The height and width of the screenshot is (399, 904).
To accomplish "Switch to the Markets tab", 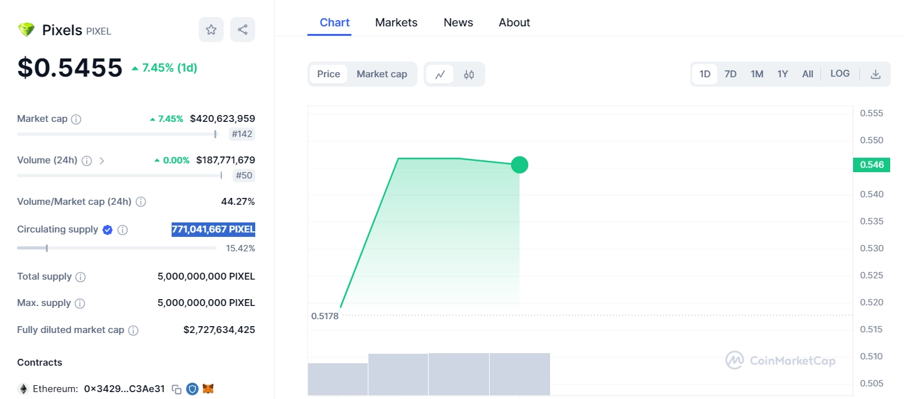I will (396, 22).
